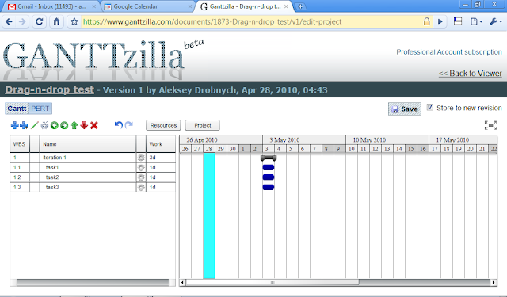507x297 pixels.
Task: Open details icon for Iteration 1 row
Action: tap(141, 158)
